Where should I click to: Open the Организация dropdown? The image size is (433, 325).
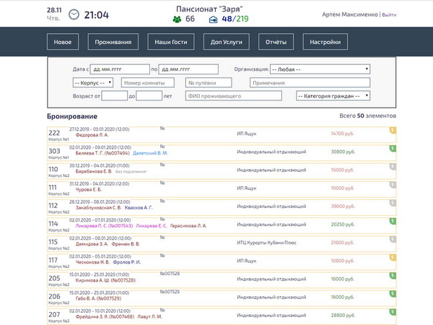(320, 69)
